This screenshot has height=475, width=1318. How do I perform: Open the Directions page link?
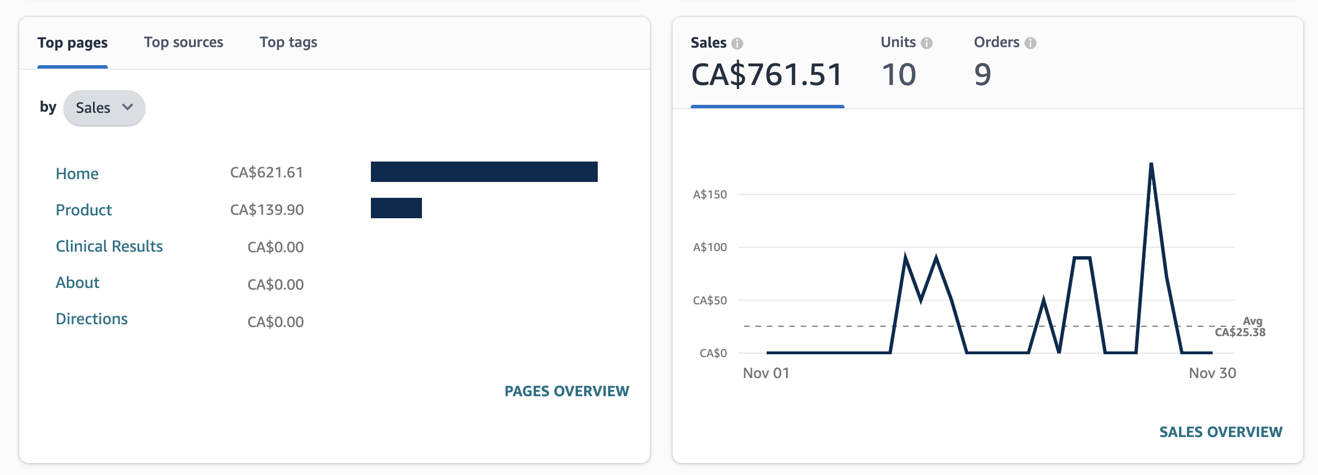coord(92,319)
